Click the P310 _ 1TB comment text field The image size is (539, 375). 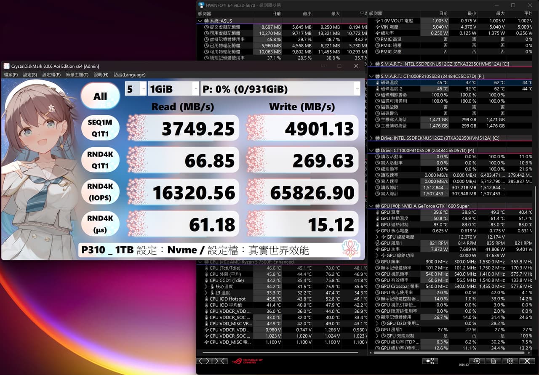211,250
